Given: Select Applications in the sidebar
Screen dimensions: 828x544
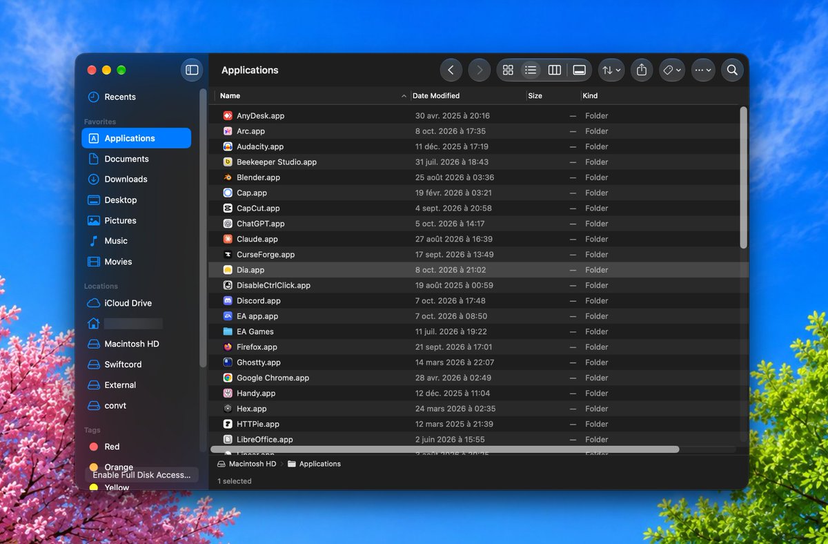Looking at the screenshot, I should tap(136, 138).
